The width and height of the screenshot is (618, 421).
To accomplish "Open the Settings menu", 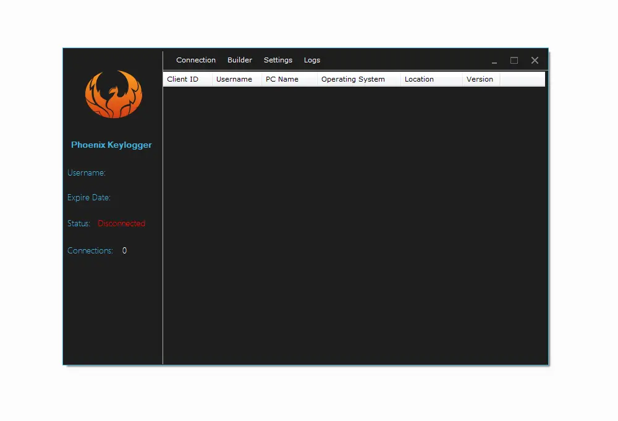I will (277, 60).
